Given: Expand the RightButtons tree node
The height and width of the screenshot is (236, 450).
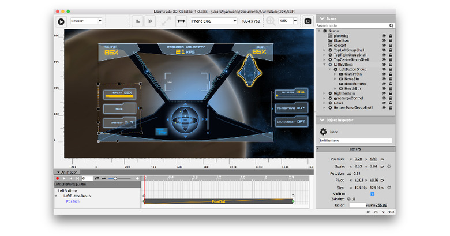Looking at the screenshot, I should click(325, 93).
